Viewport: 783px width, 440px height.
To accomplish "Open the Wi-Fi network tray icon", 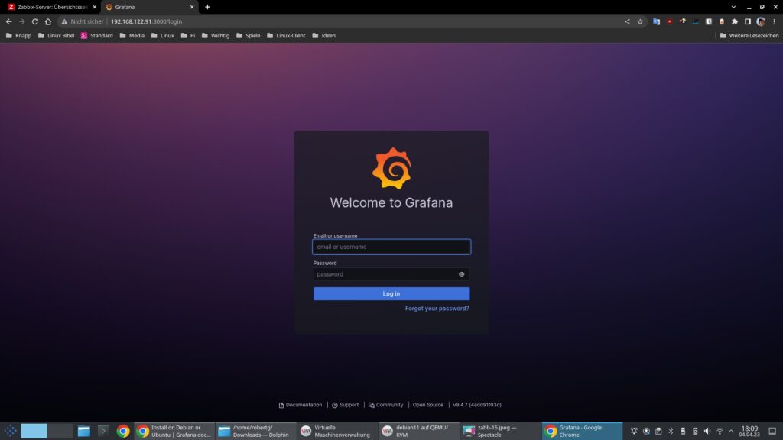I will tap(720, 431).
